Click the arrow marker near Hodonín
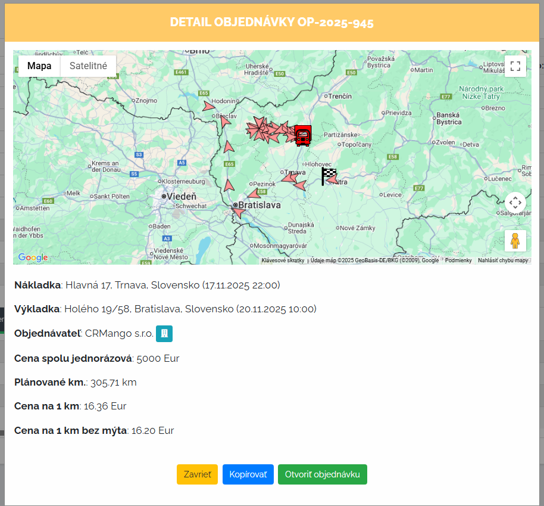 [208, 106]
